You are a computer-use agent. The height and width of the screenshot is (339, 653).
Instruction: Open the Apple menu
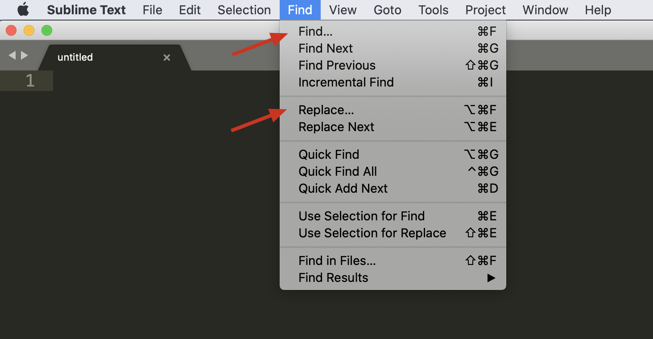coord(23,10)
